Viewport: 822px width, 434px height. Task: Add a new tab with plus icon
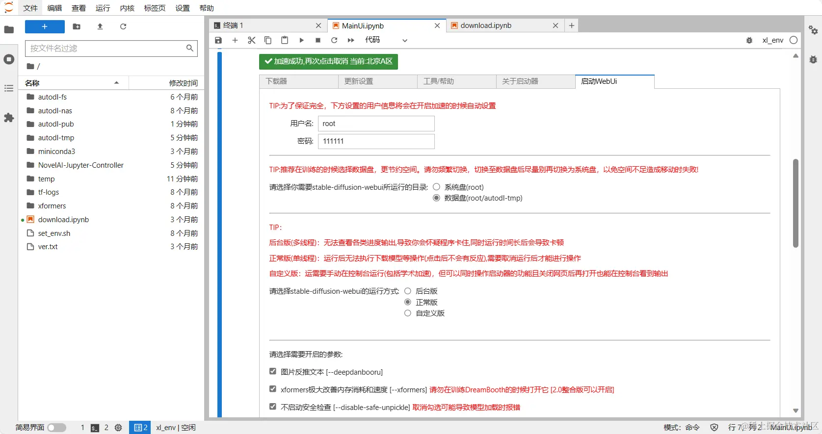[572, 26]
